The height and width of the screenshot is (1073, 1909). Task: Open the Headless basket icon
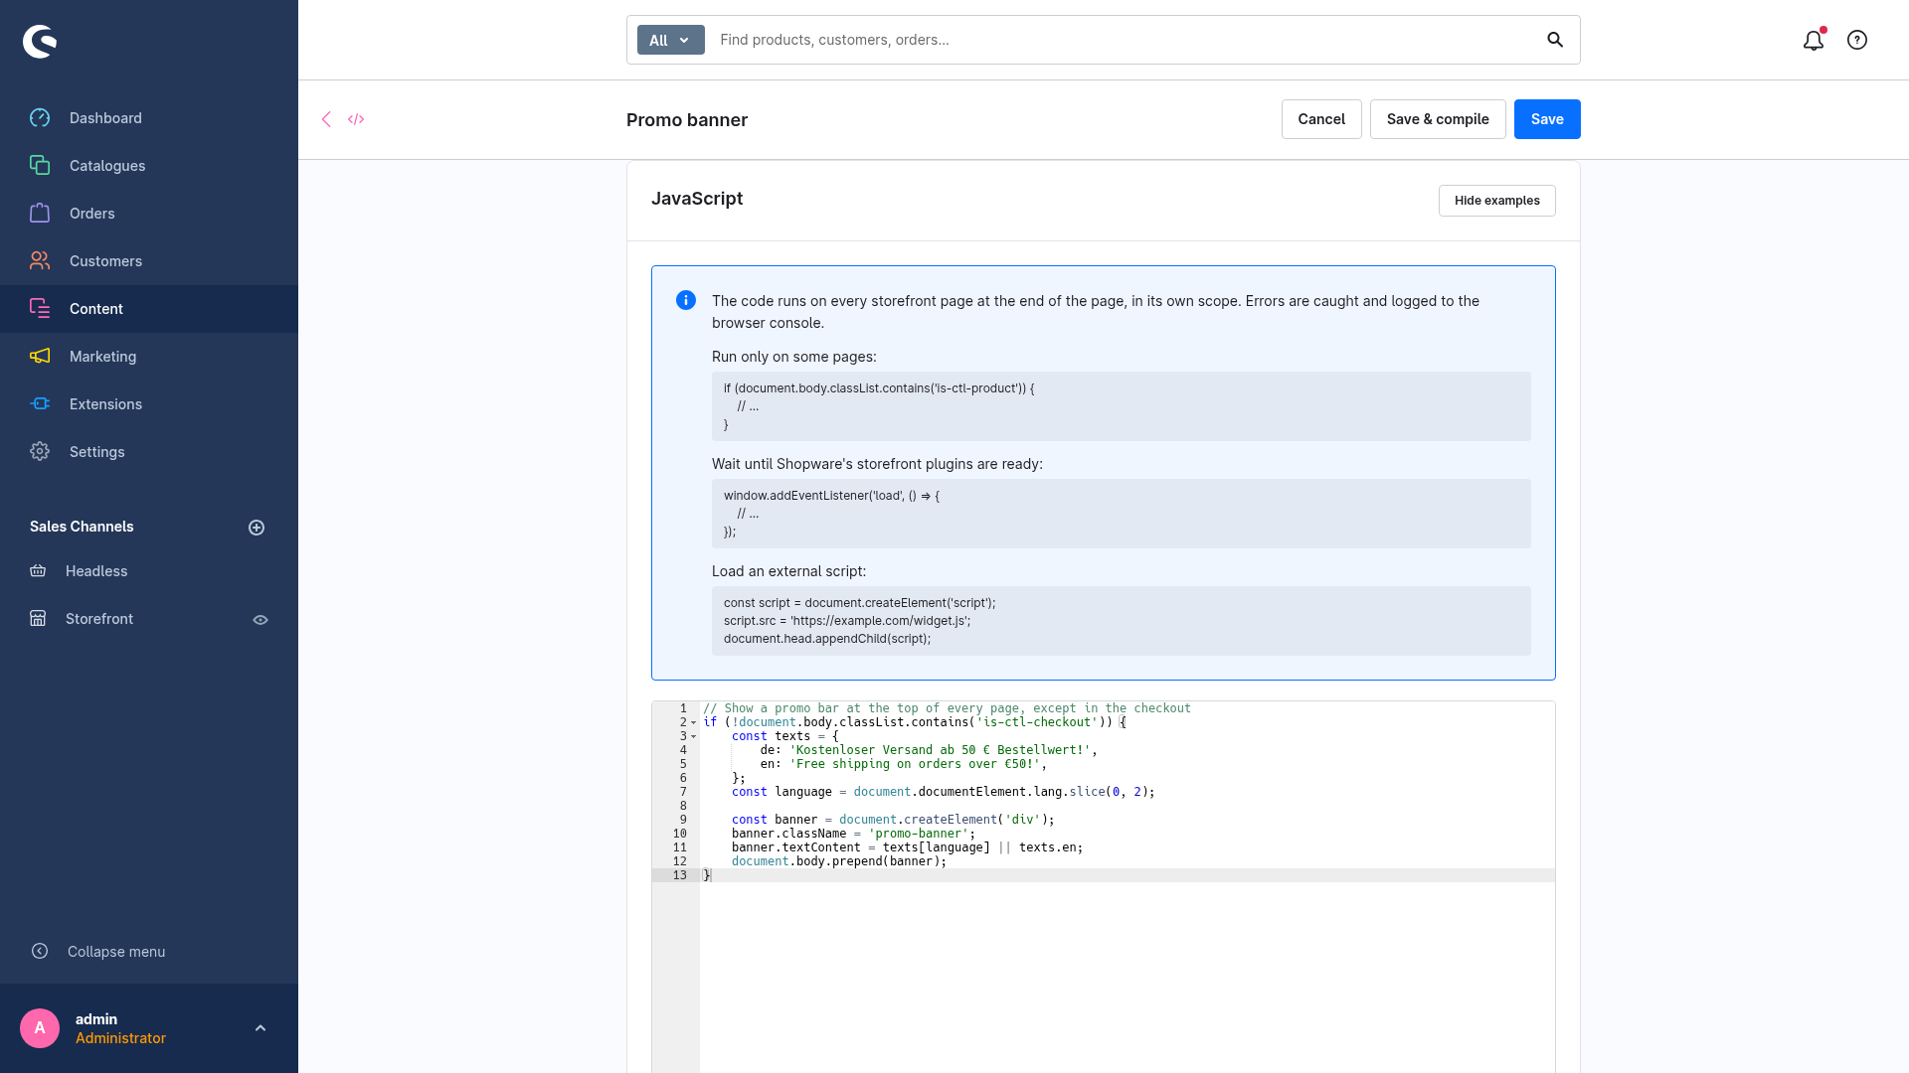click(x=38, y=571)
